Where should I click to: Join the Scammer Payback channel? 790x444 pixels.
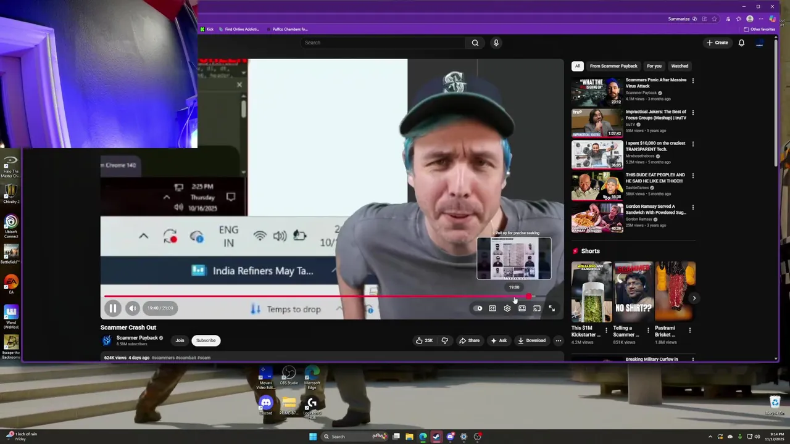coord(180,340)
